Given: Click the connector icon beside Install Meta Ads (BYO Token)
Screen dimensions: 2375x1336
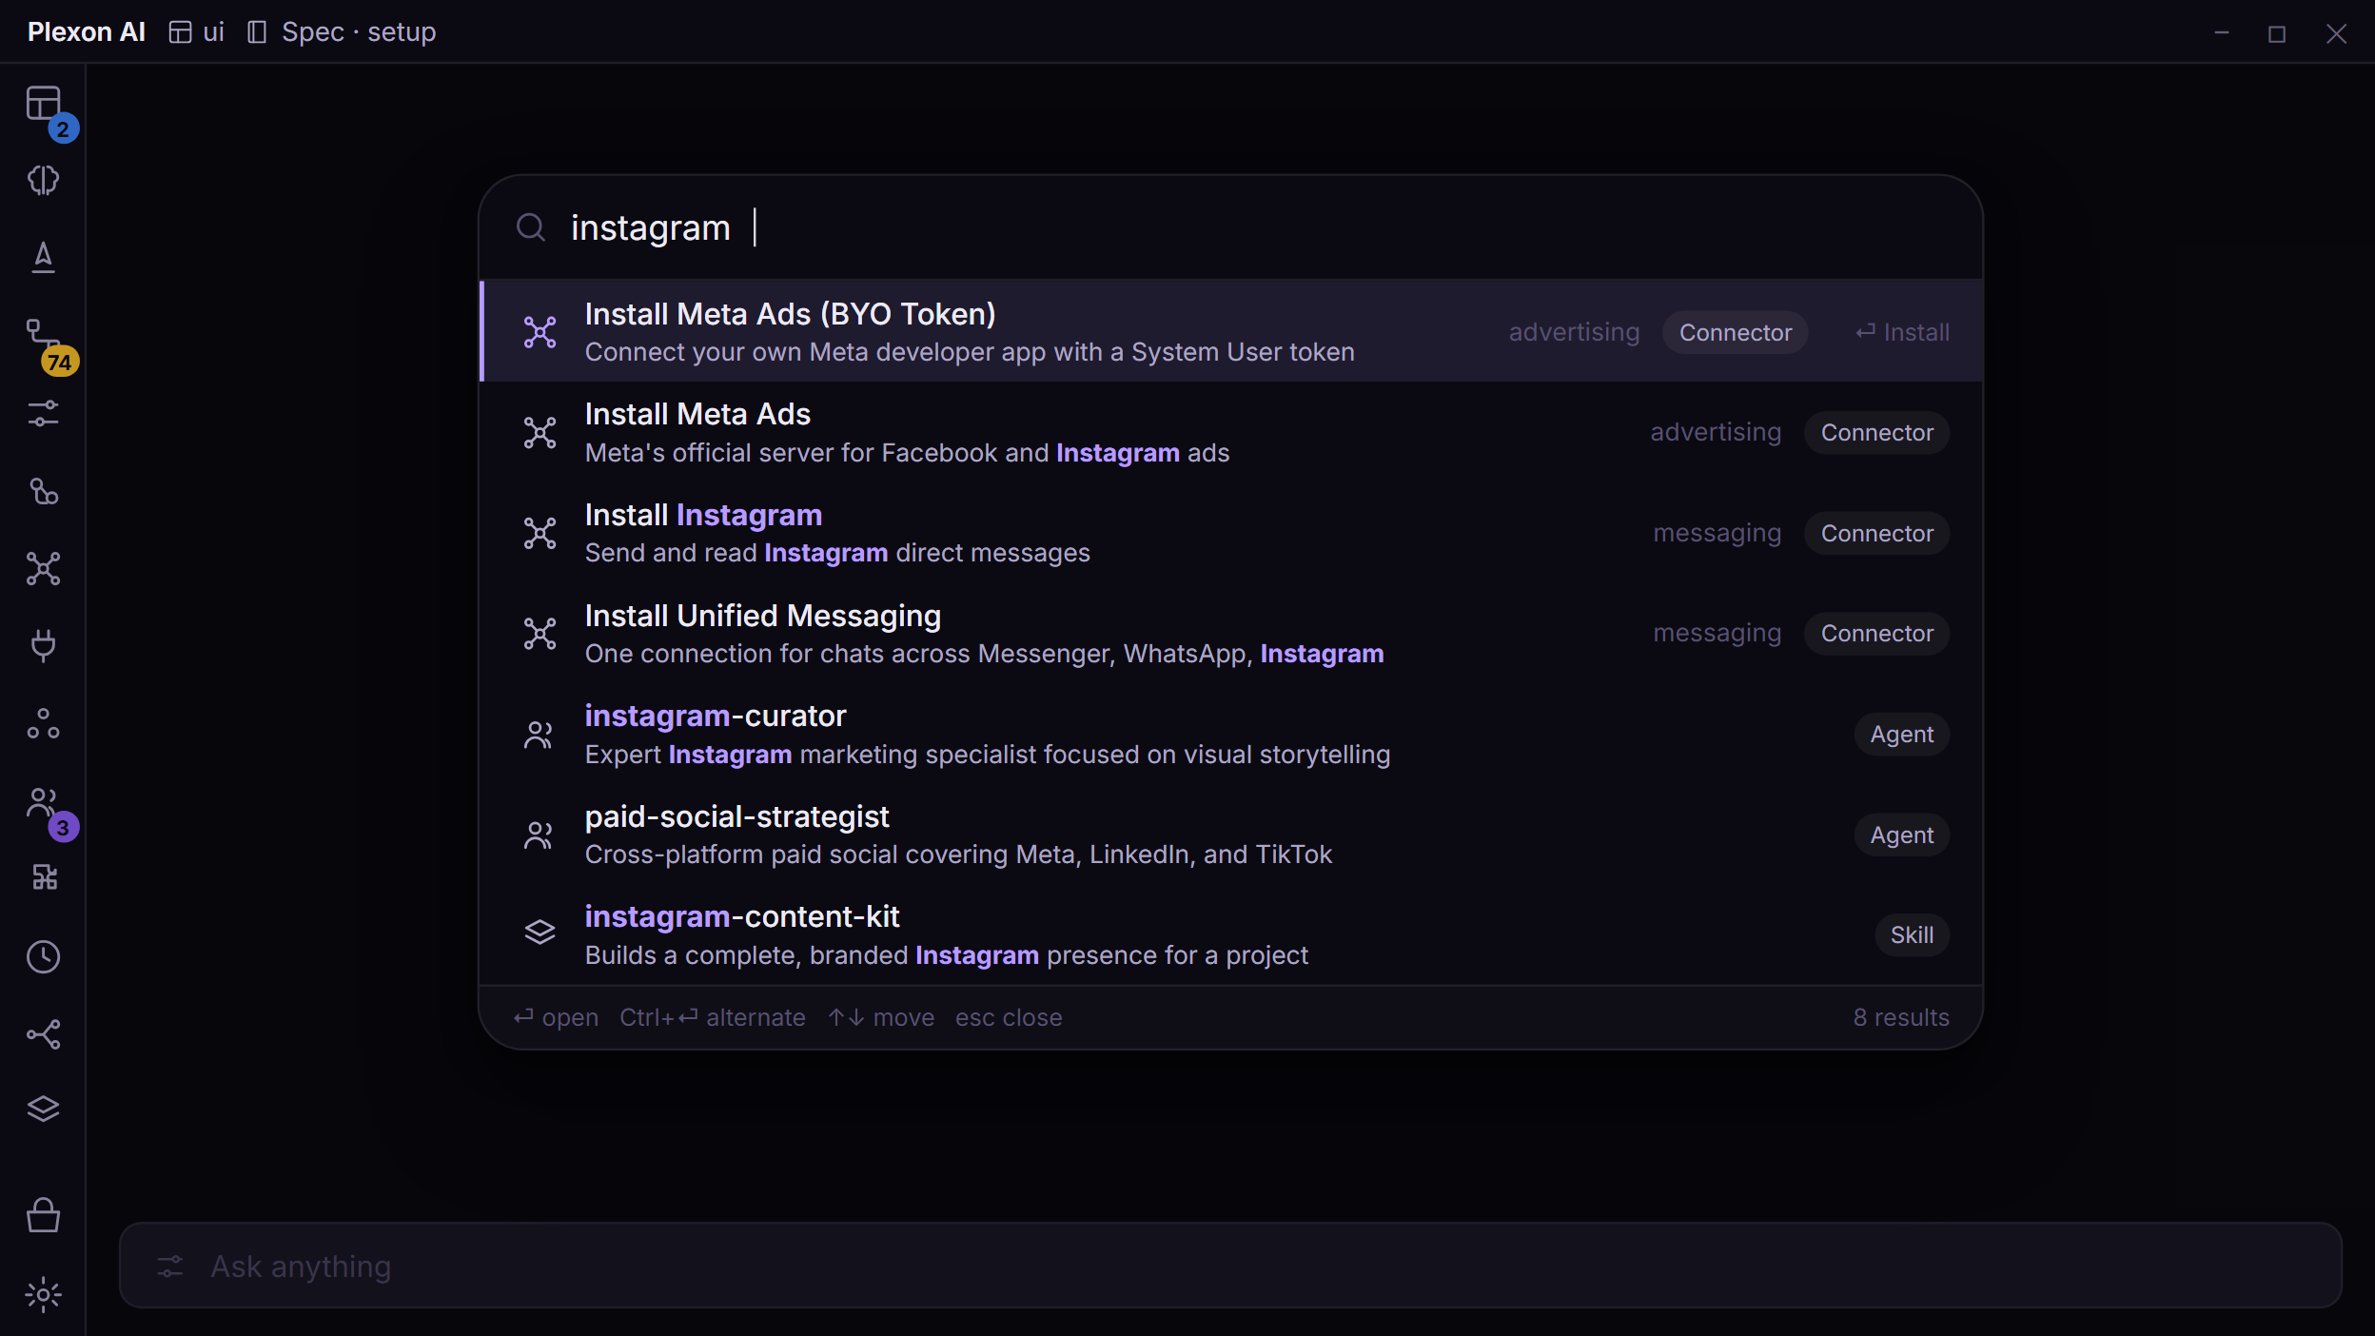Looking at the screenshot, I should (540, 332).
